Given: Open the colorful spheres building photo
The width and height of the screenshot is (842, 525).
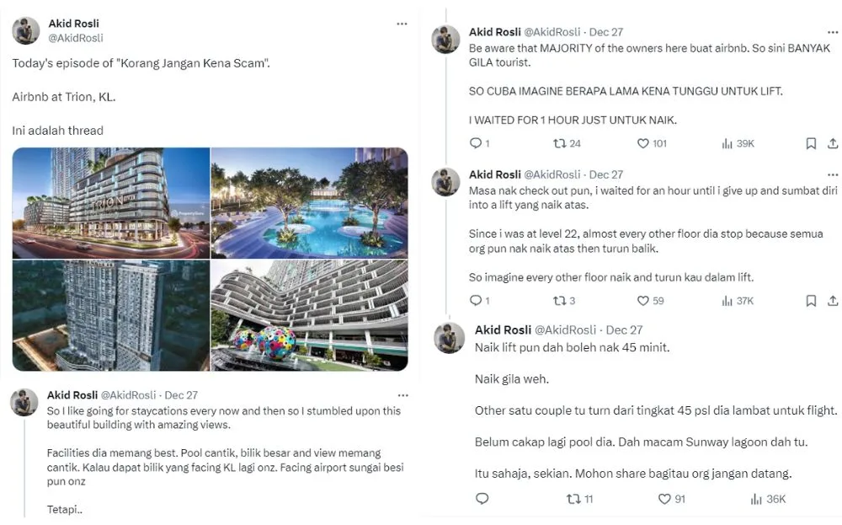Looking at the screenshot, I should [309, 316].
